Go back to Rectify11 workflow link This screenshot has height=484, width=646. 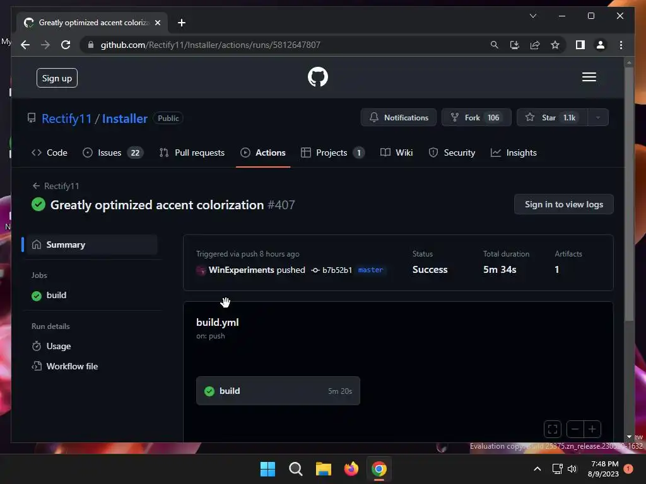pos(56,186)
